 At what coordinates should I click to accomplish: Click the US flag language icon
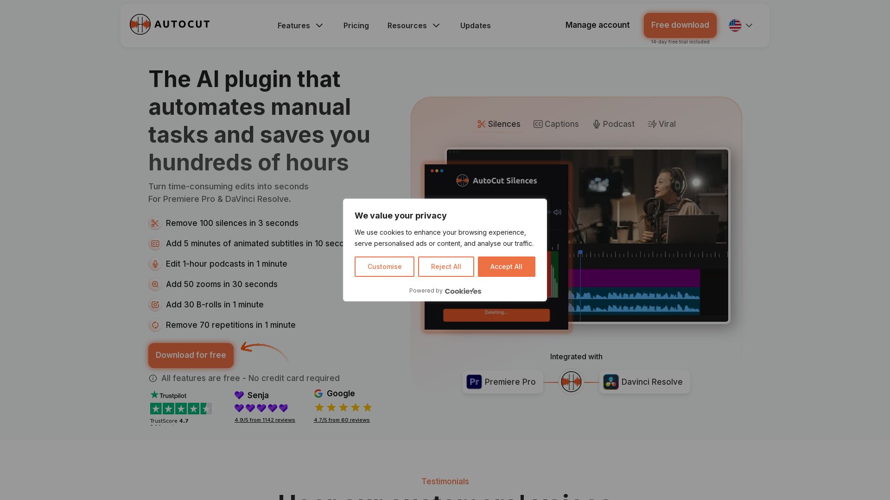click(x=735, y=25)
